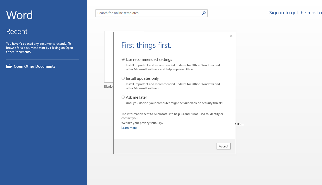Click the search magnifier icon
Image resolution: width=322 pixels, height=185 pixels.
(204, 13)
